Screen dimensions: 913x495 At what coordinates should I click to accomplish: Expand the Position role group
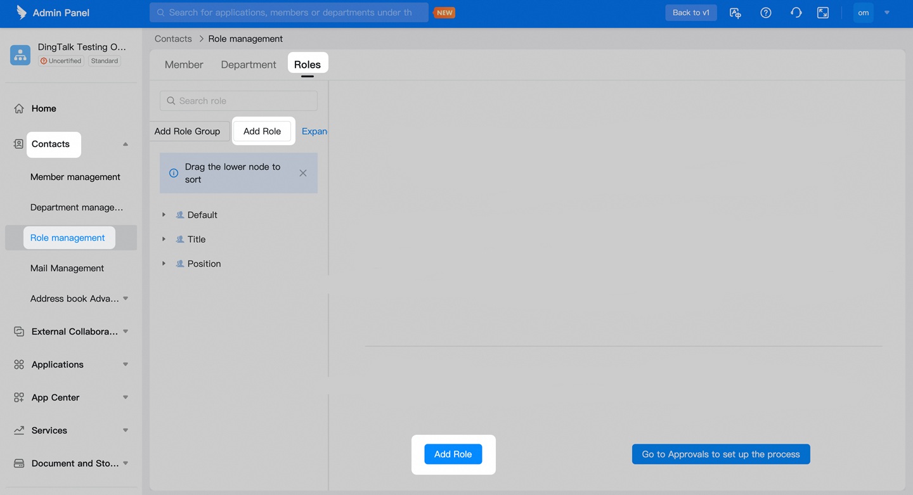coord(164,264)
